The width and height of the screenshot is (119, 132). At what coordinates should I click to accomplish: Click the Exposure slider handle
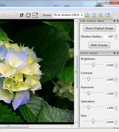click(x=89, y=93)
